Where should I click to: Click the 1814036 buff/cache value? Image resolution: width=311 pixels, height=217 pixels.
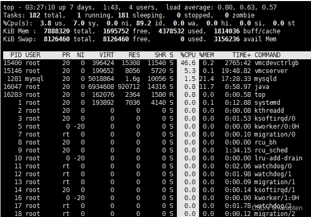(227, 31)
